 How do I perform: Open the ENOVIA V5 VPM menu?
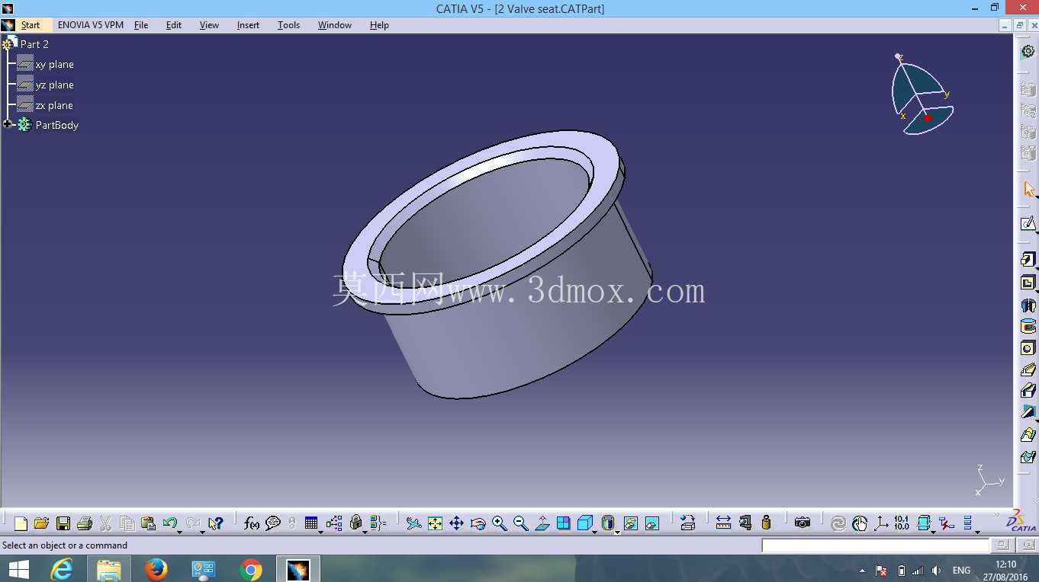[91, 25]
